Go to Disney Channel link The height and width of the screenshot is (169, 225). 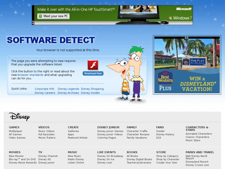48,156
